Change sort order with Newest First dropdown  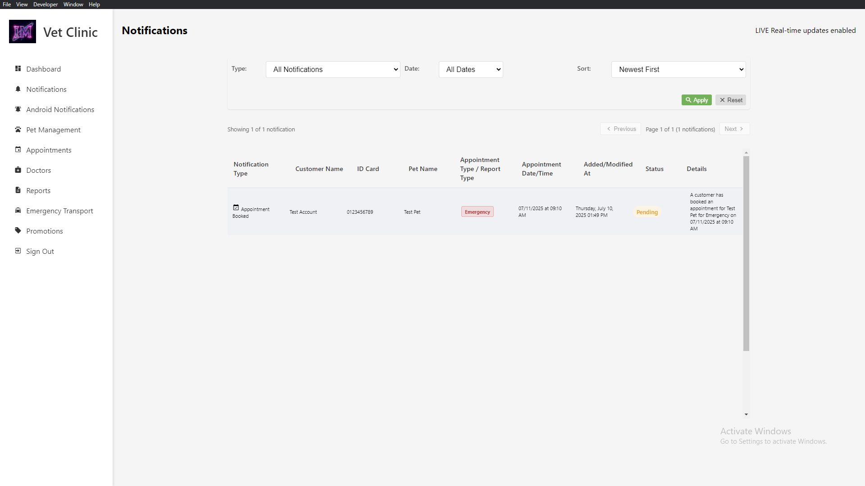point(678,69)
